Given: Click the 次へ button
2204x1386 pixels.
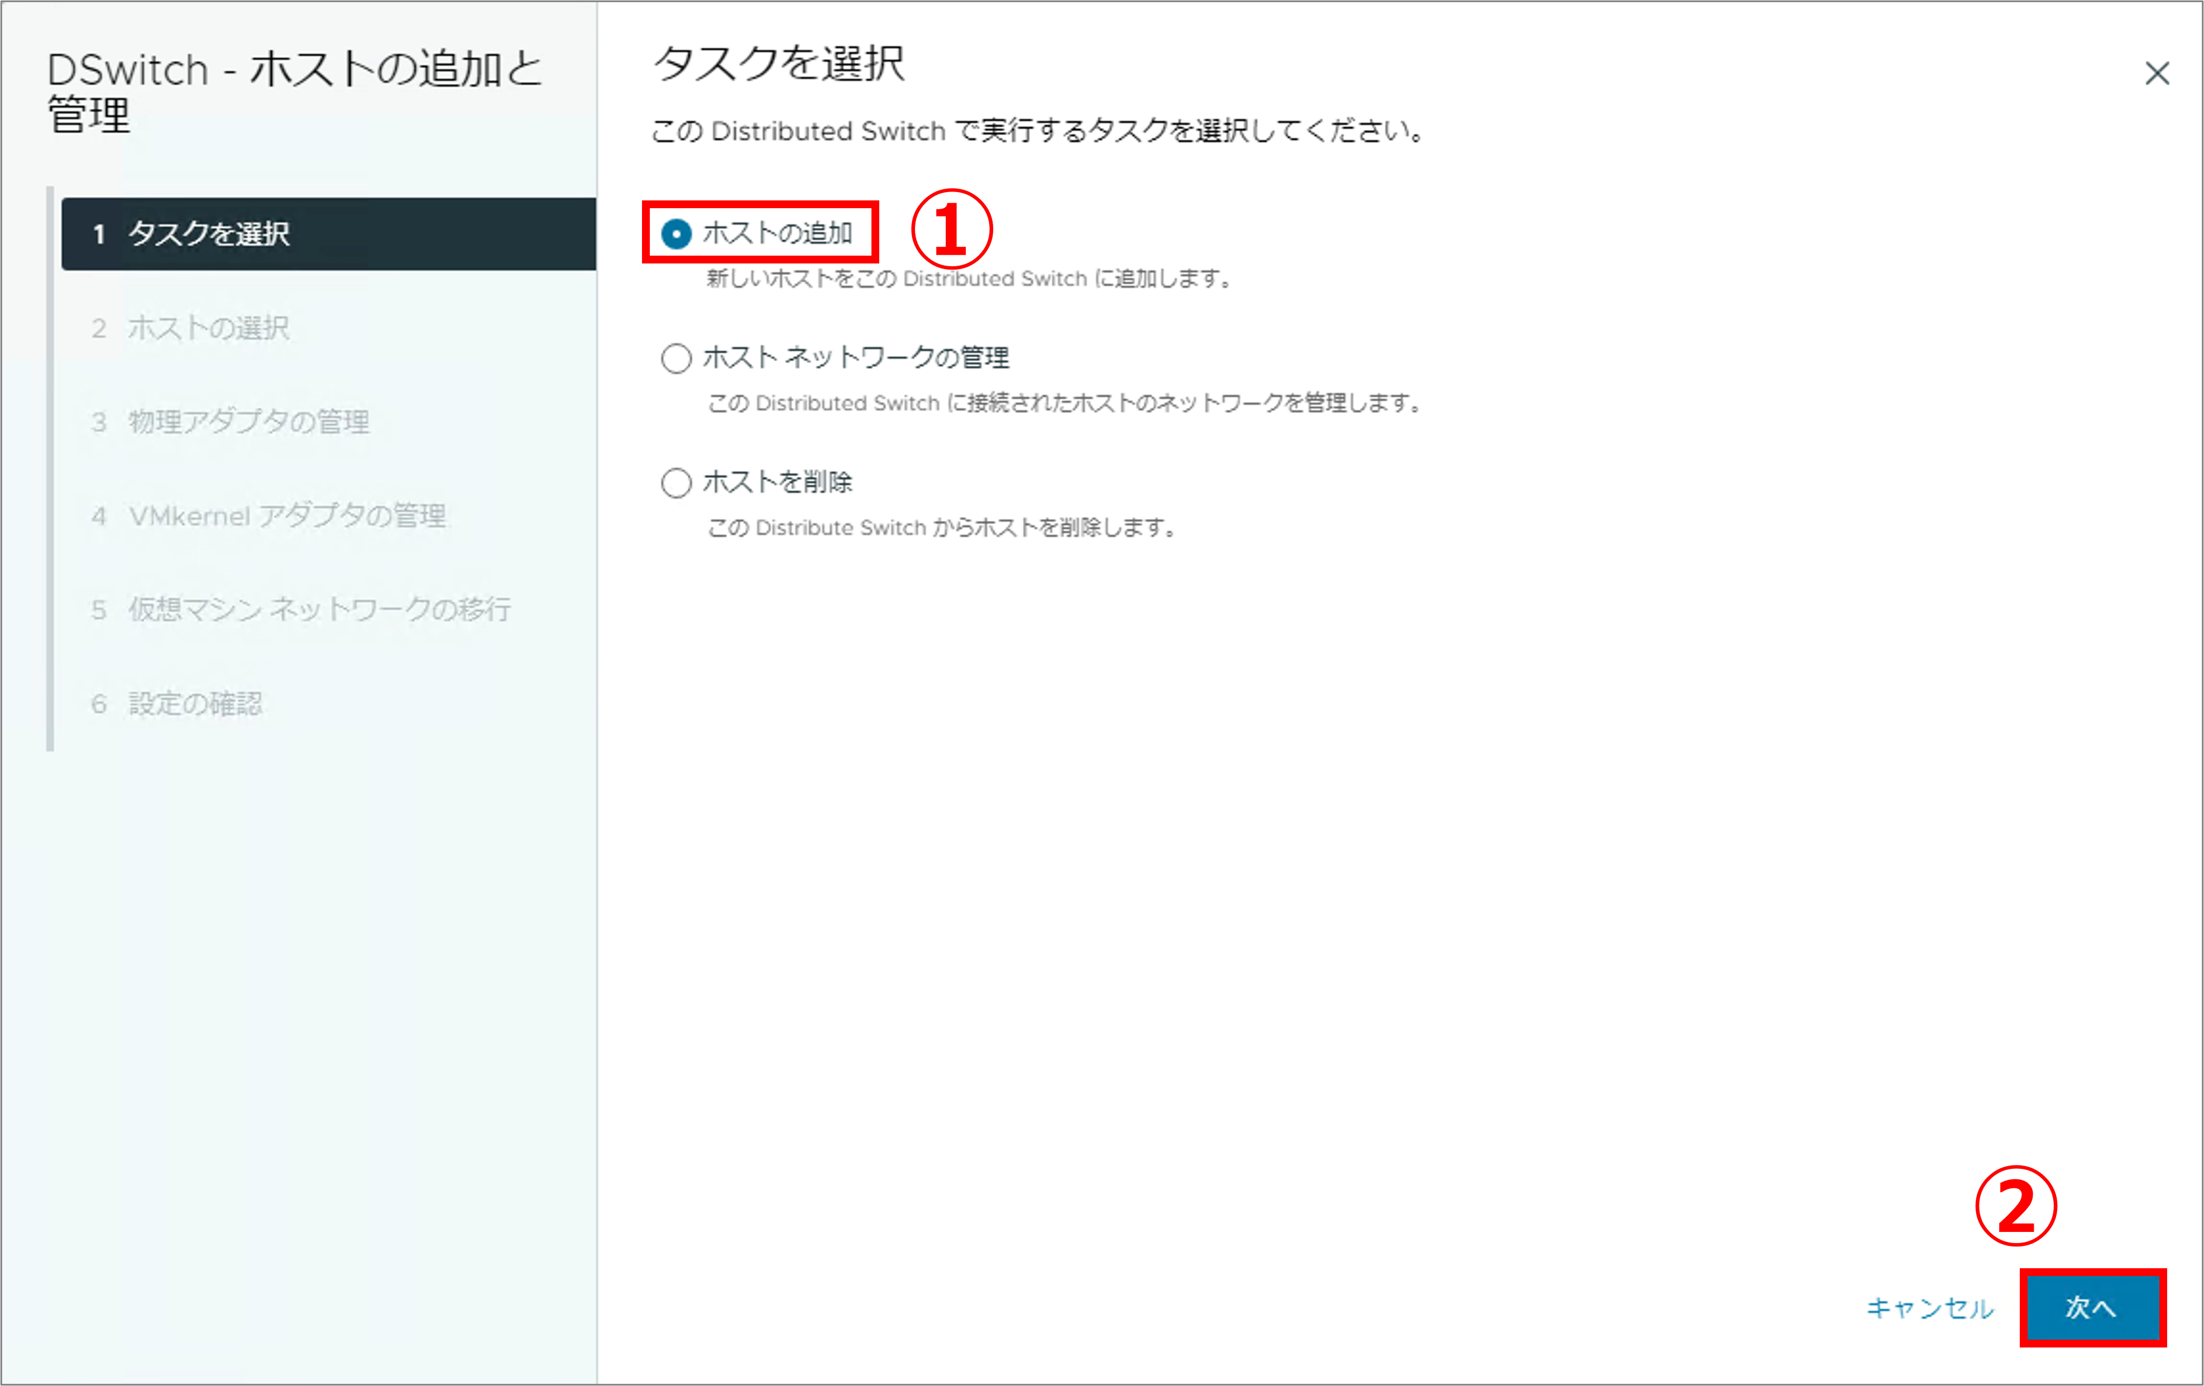Looking at the screenshot, I should (x=2091, y=1307).
